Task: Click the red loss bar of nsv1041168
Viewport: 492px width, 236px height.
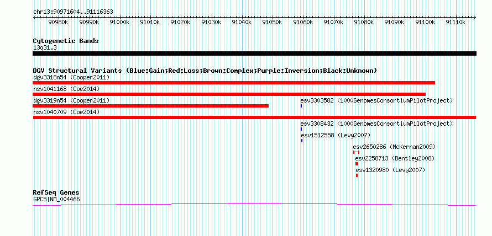Action: (229, 94)
